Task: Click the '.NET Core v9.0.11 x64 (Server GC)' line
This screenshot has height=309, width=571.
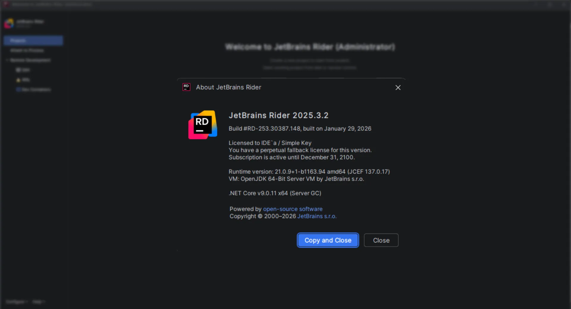Action: pyautogui.click(x=275, y=193)
